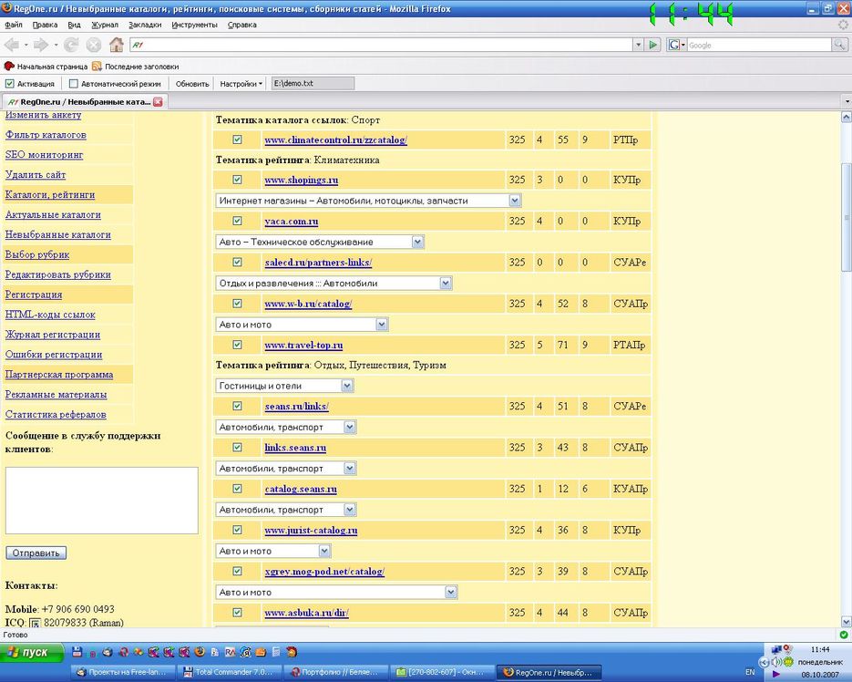The height and width of the screenshot is (682, 852).
Task: Uncheck www.jurist-catalog.ru row checkbox
Action: tap(237, 530)
